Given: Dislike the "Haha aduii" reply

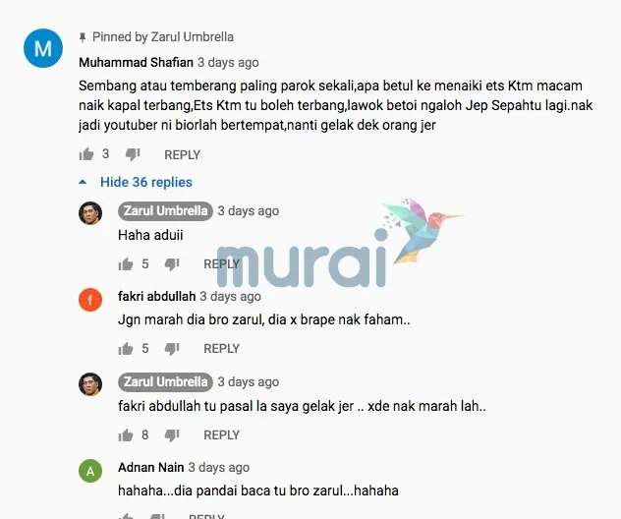Looking at the screenshot, I should coord(172,264).
